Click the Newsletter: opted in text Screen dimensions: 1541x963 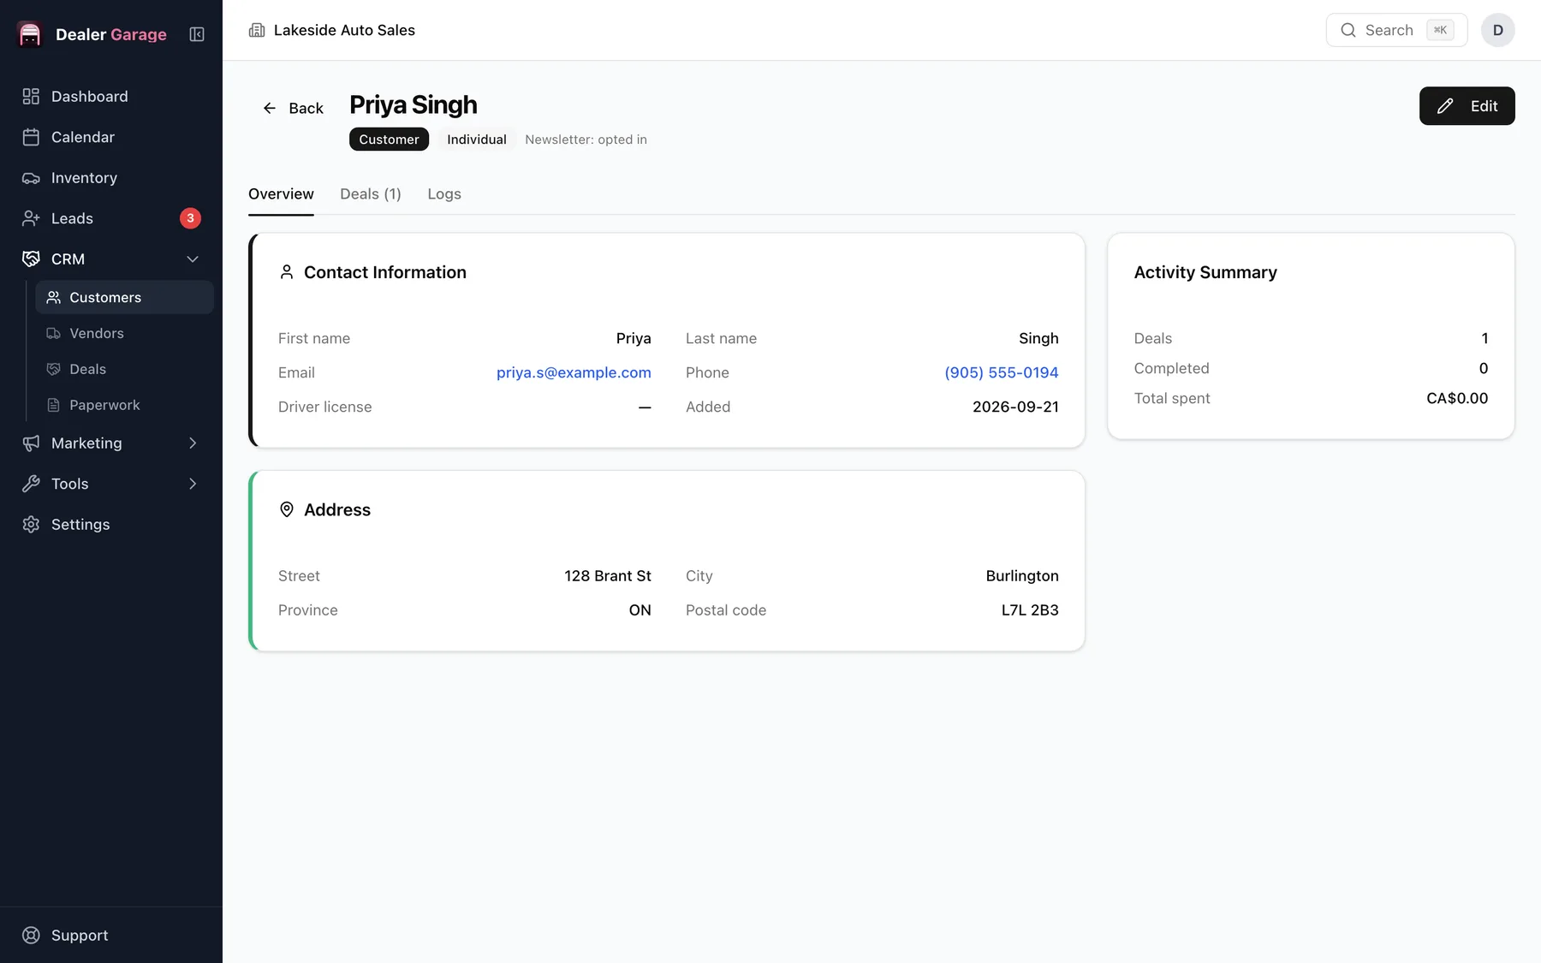(586, 140)
